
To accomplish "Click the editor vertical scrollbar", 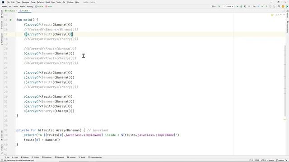I will [x=285, y=81].
